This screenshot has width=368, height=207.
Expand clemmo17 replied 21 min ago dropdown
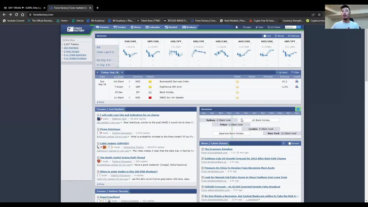point(131,151)
